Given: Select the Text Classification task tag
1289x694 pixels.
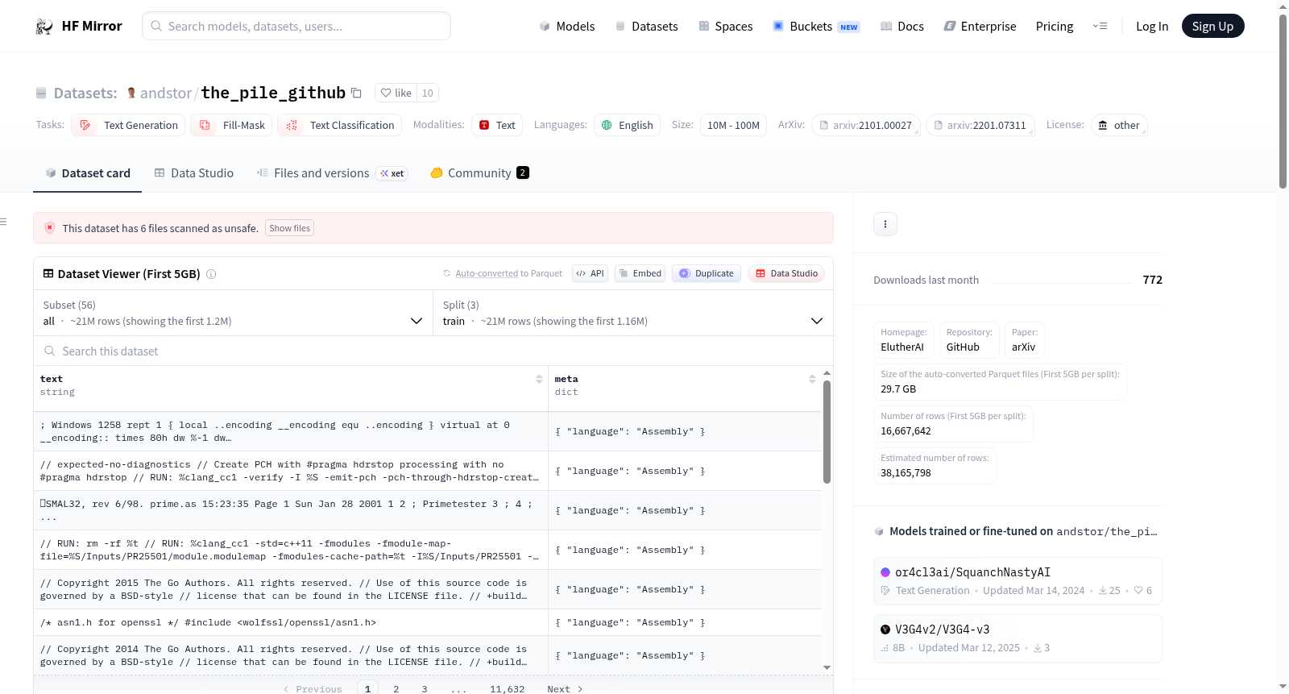Looking at the screenshot, I should coord(340,126).
